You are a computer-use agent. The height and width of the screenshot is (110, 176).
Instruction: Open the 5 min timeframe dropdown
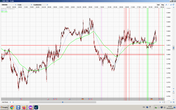tap(25, 5)
